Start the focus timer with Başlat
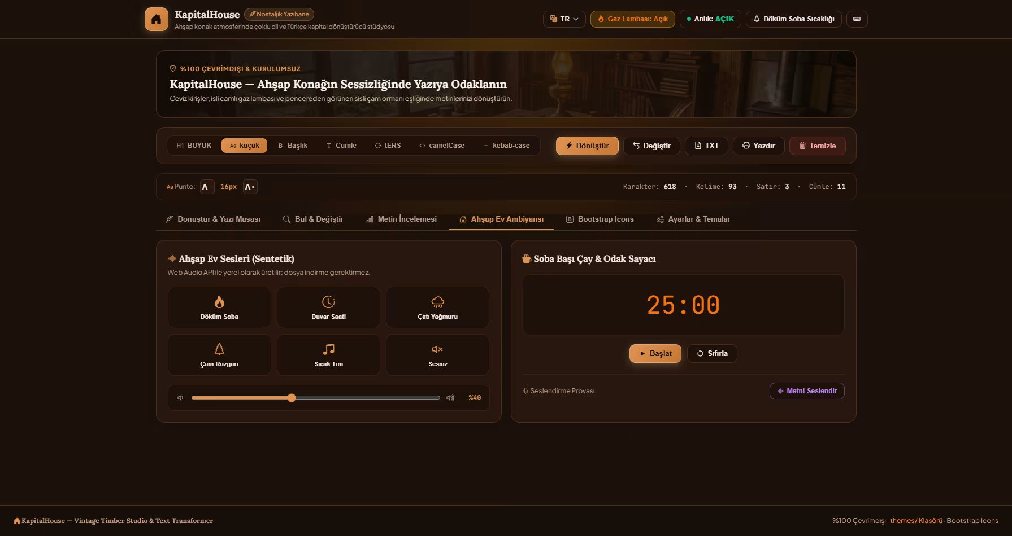The image size is (1012, 536). pos(655,353)
